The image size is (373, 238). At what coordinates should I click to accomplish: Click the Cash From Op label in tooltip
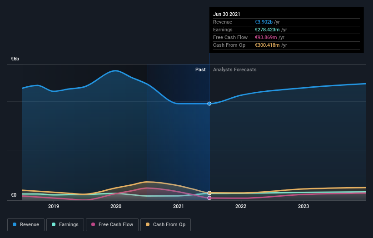[x=229, y=45]
